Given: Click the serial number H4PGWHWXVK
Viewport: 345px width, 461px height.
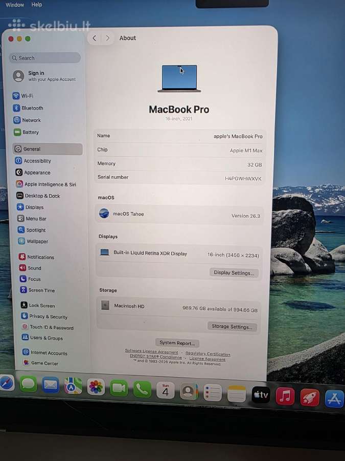Looking at the screenshot, I should (243, 178).
